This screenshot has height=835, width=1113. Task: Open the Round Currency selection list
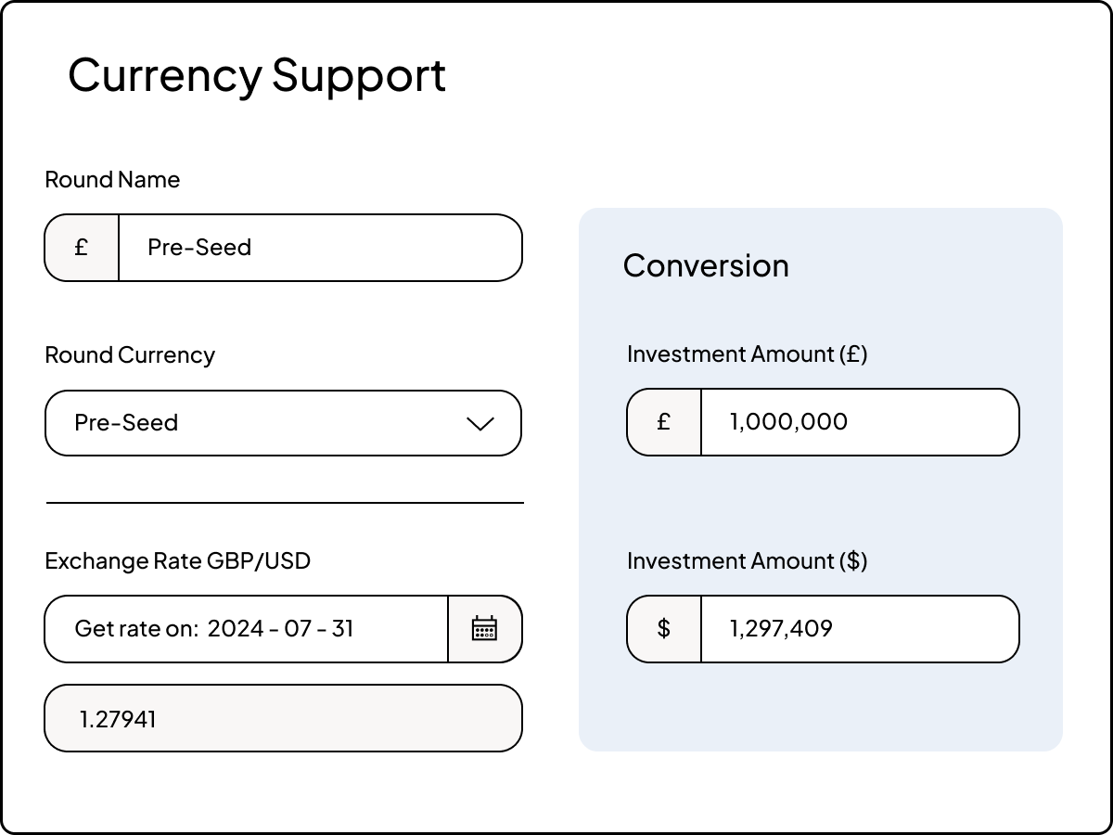pyautogui.click(x=283, y=423)
